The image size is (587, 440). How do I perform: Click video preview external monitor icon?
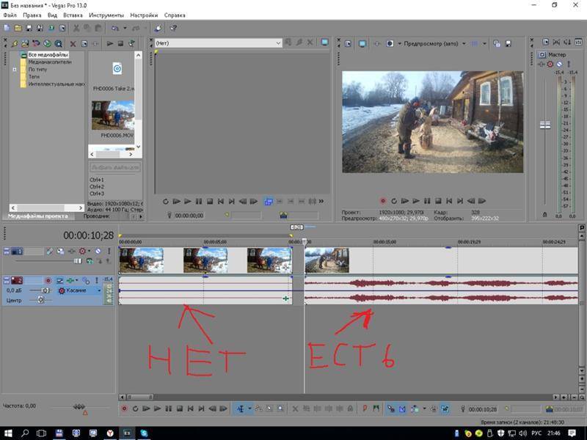pyautogui.click(x=362, y=43)
